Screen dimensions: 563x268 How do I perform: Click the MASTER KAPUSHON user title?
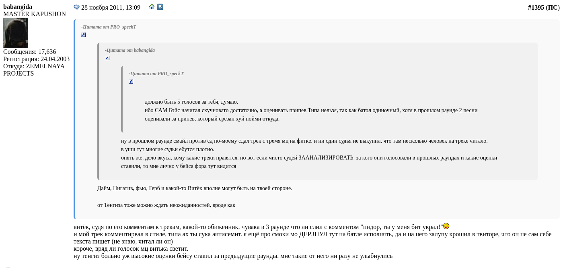coord(35,14)
